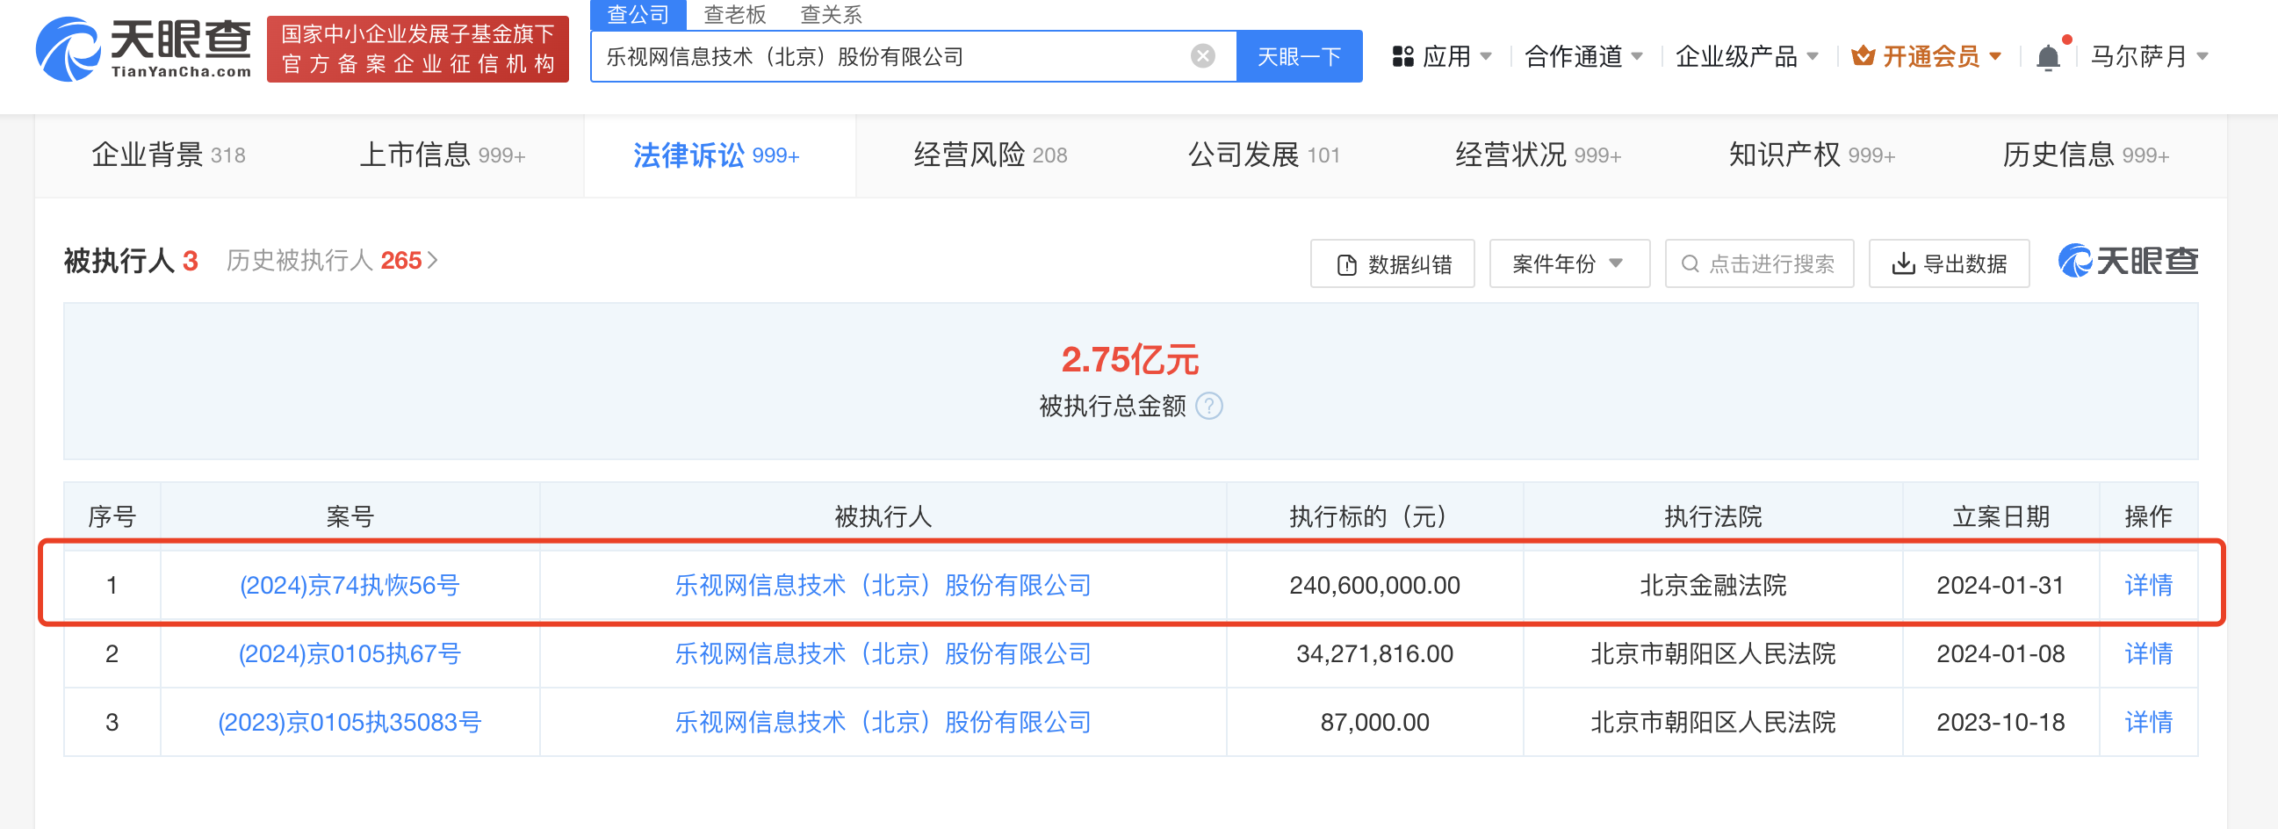This screenshot has width=2278, height=829.
Task: Open case link (2024)京74执恢56号
Action: click(350, 585)
